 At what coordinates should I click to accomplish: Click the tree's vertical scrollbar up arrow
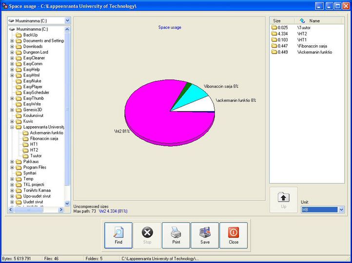[67, 29]
